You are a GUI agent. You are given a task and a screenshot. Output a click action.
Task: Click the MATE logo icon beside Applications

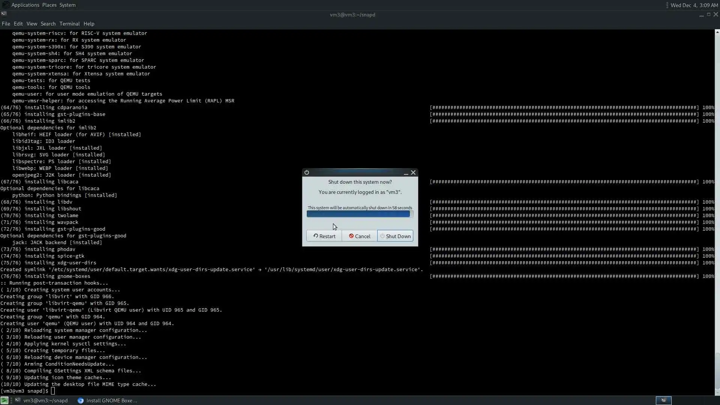pyautogui.click(x=6, y=5)
